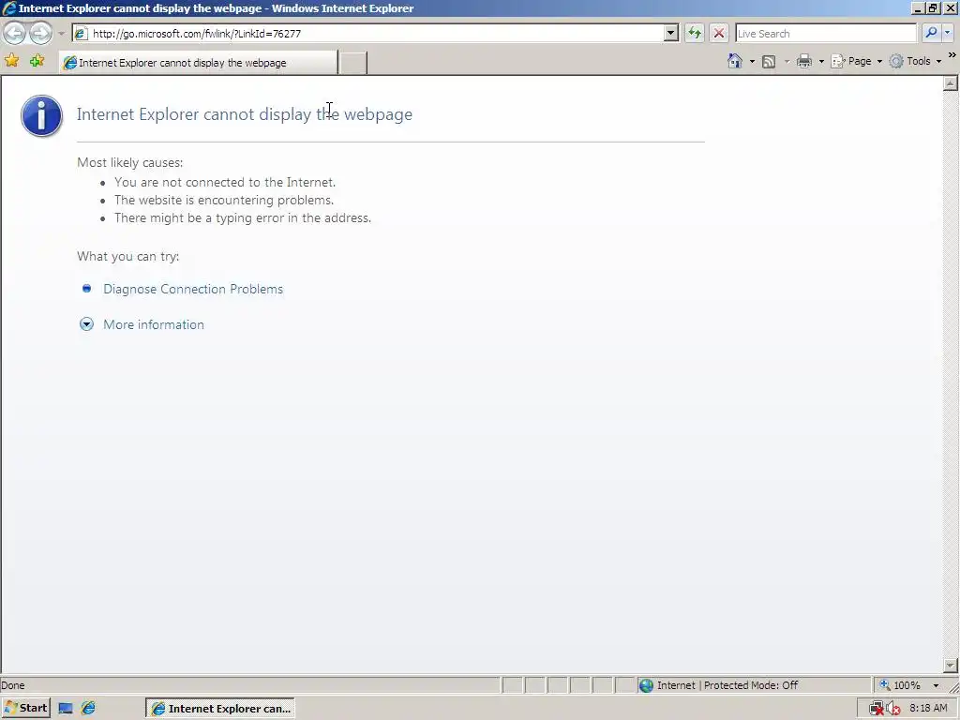Click the Print icon
This screenshot has width=960, height=720.
pyautogui.click(x=804, y=61)
